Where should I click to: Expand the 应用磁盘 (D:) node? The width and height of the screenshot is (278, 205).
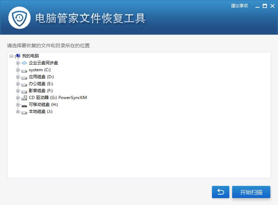point(18,77)
